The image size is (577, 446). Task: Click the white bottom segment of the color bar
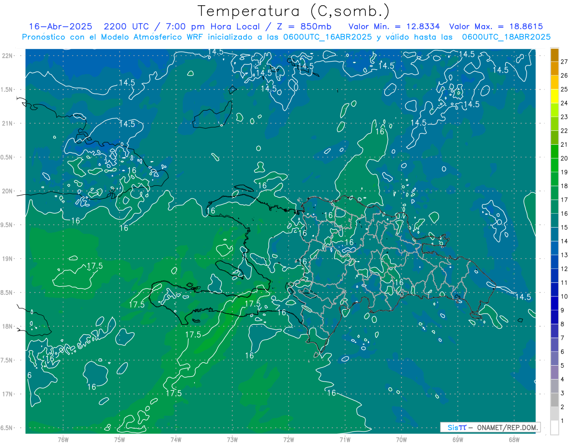click(x=554, y=427)
